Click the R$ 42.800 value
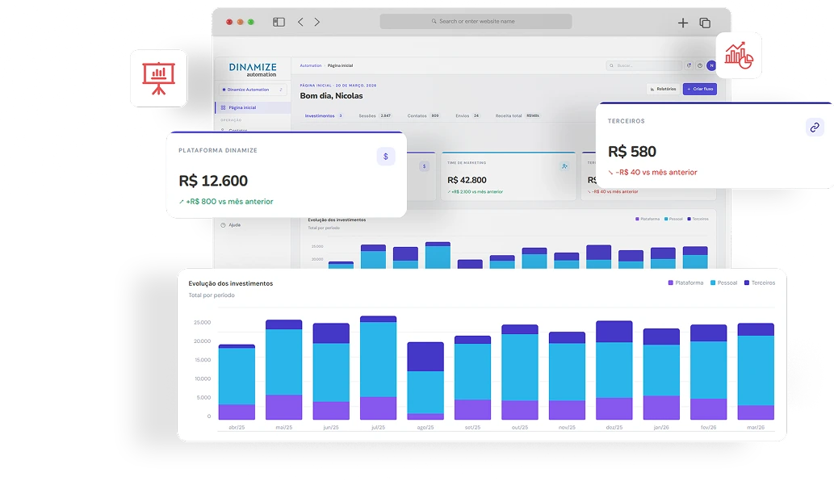The image size is (834, 481). tap(467, 180)
